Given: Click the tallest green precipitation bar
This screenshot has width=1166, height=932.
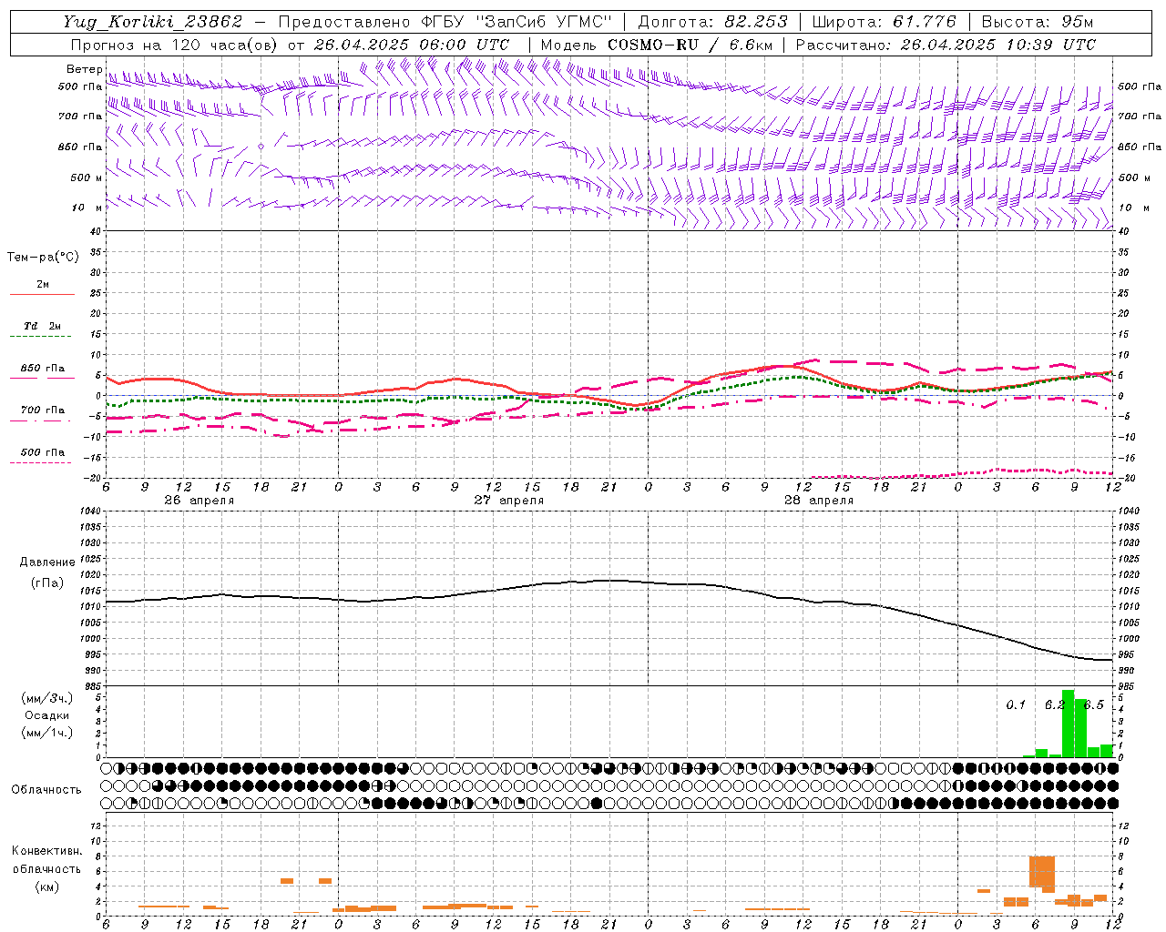Looking at the screenshot, I should [1068, 724].
